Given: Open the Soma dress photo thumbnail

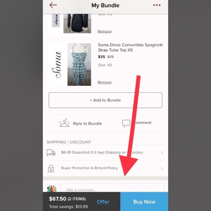Looking at the screenshot, I should [79, 64].
